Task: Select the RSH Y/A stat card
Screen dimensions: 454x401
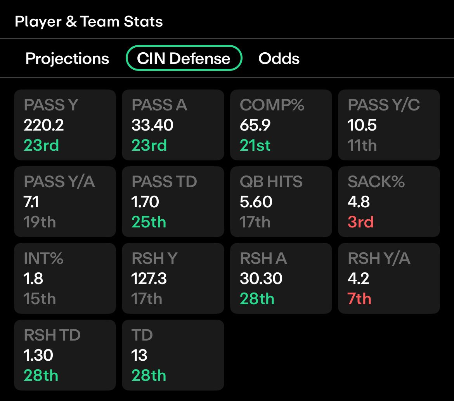Action: [x=389, y=278]
